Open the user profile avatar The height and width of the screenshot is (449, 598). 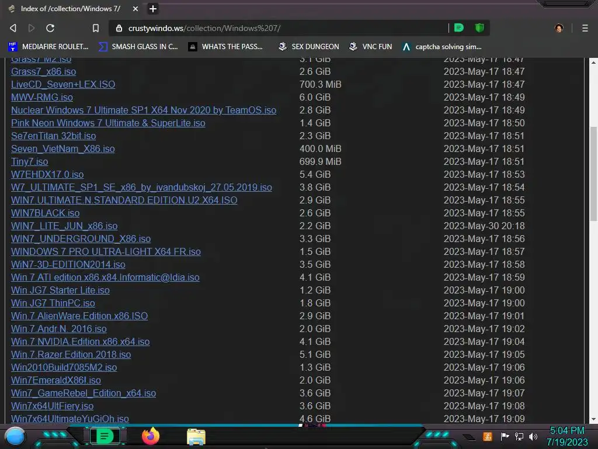coord(559,28)
